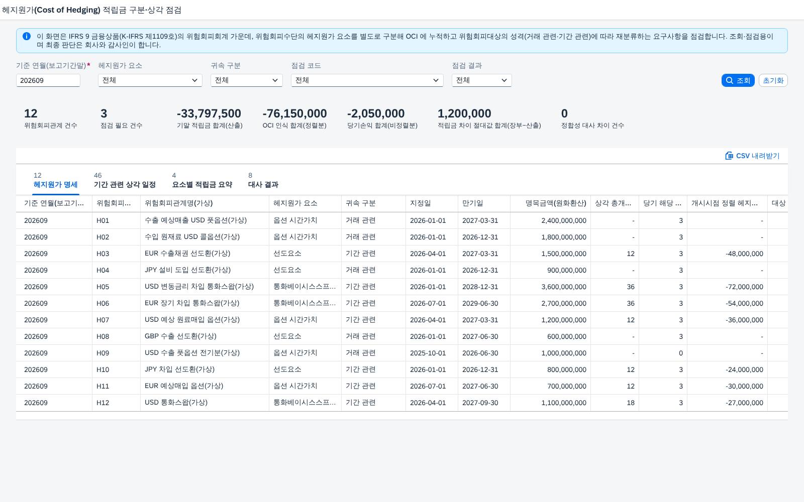The width and height of the screenshot is (804, 502).
Task: Click USD 변동금리 차입 통화스왑(가상) cell
Action: pyautogui.click(x=205, y=287)
